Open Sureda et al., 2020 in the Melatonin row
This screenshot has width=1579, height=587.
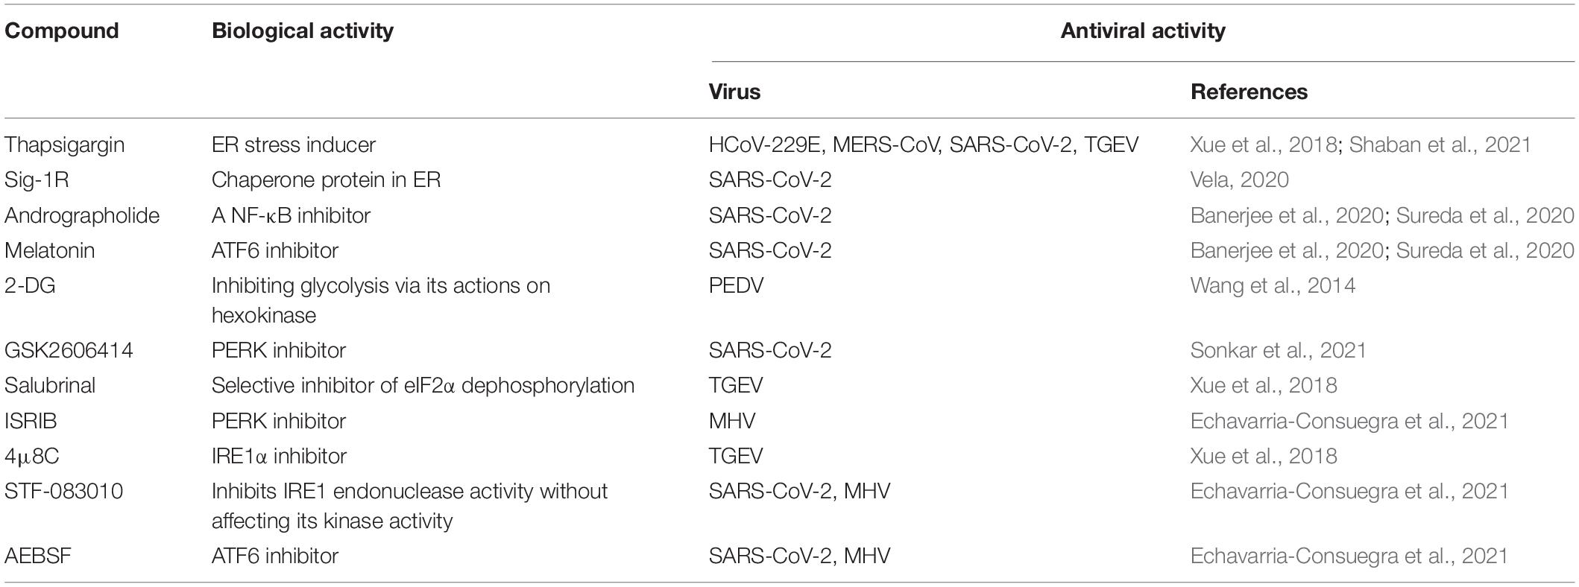click(x=1485, y=250)
